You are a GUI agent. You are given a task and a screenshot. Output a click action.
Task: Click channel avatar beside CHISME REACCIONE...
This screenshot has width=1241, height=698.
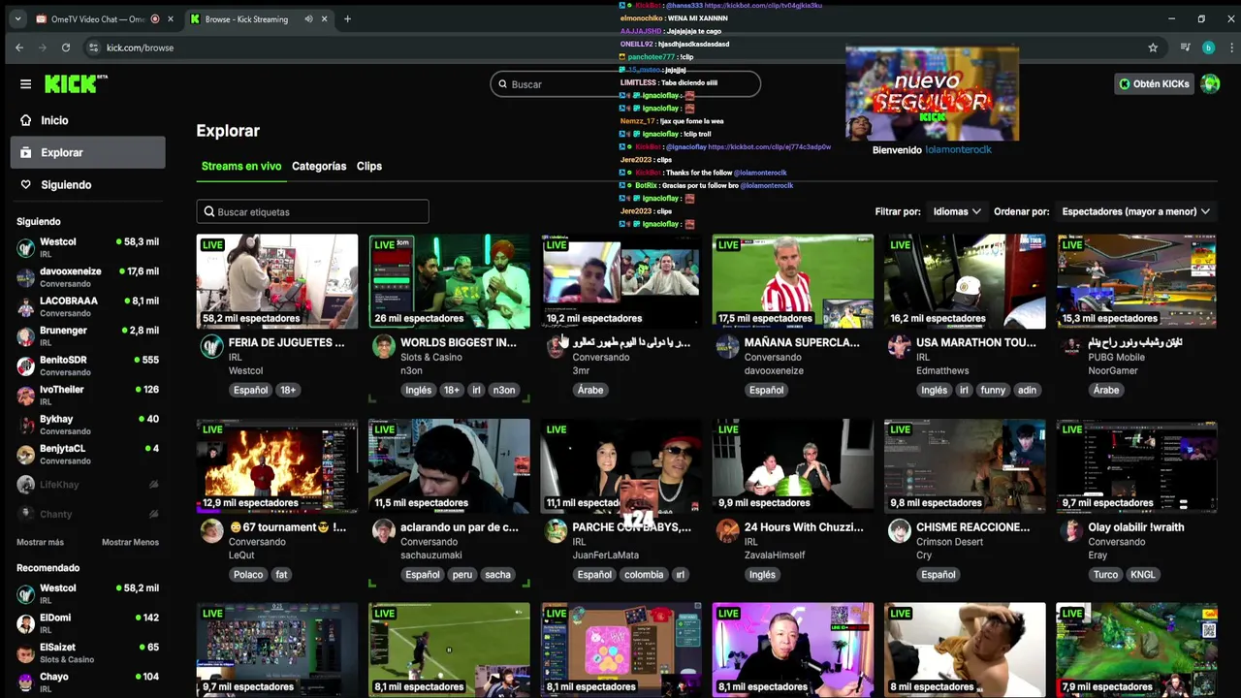coord(900,530)
